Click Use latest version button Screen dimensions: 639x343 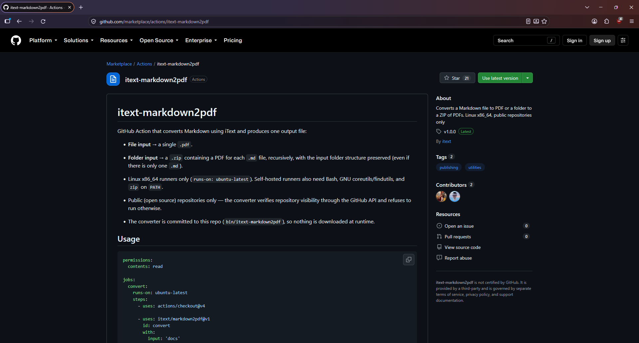click(500, 78)
